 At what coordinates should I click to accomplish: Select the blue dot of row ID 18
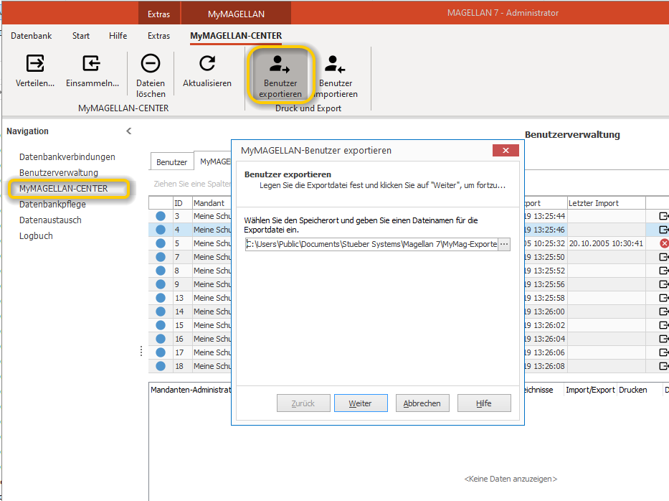tap(161, 366)
